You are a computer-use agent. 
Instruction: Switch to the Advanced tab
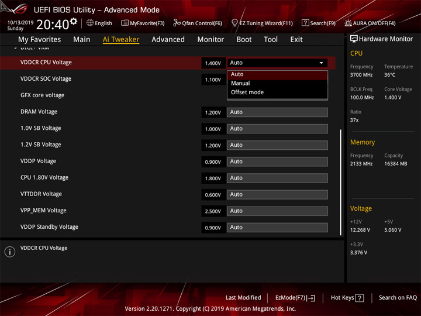168,40
